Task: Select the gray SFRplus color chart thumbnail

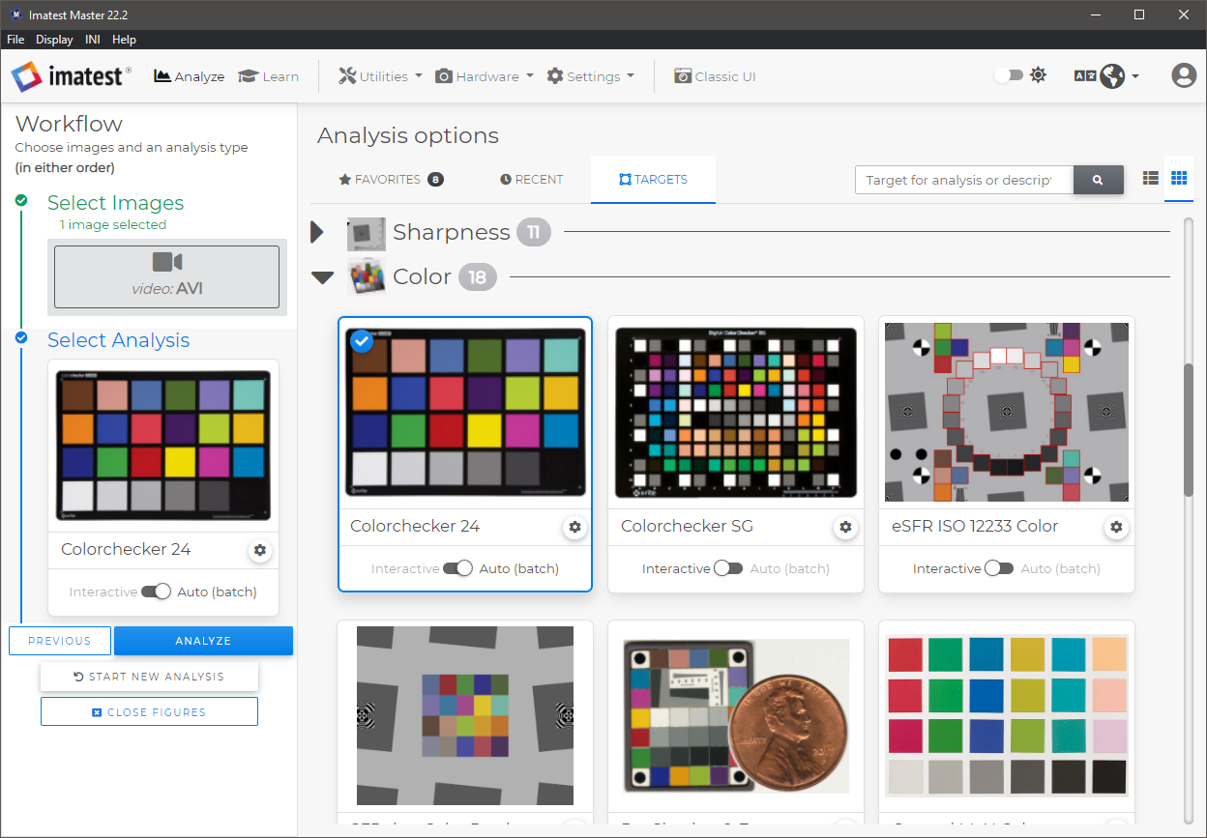Action: click(465, 715)
